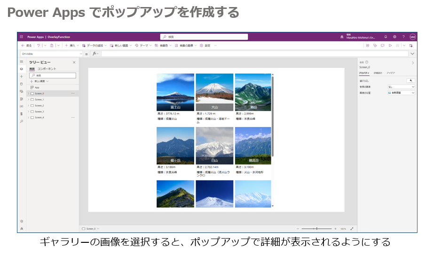Click the tree view search field

[53, 75]
